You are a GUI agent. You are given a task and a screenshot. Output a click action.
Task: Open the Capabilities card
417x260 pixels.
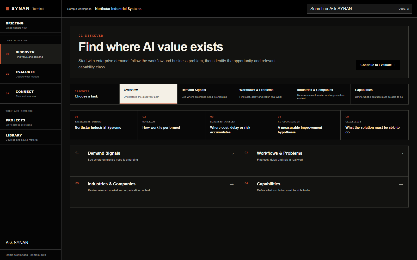pos(324,192)
